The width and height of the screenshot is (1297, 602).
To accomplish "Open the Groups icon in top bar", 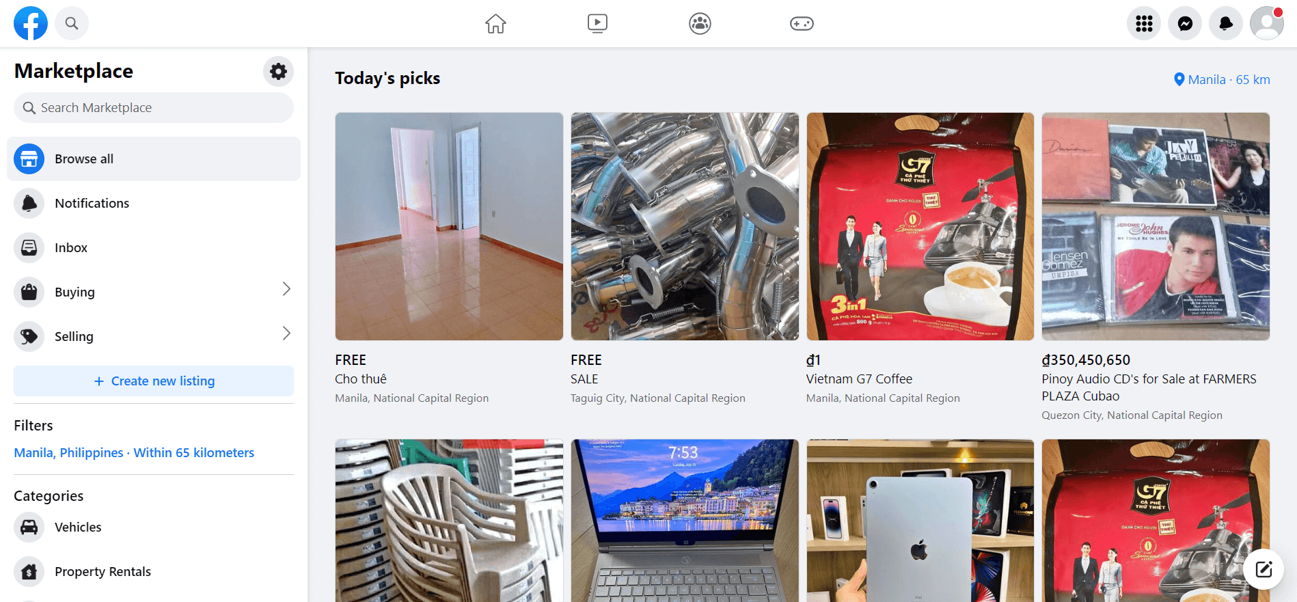I will (x=700, y=24).
